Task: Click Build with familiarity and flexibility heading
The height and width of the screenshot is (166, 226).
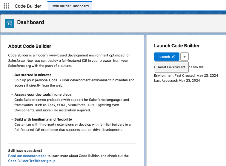Action: (x=43, y=119)
